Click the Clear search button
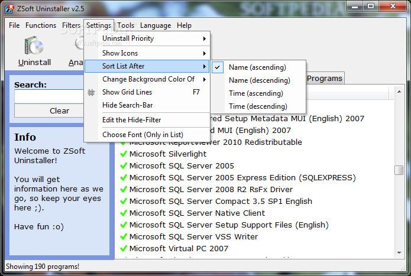 (x=49, y=111)
